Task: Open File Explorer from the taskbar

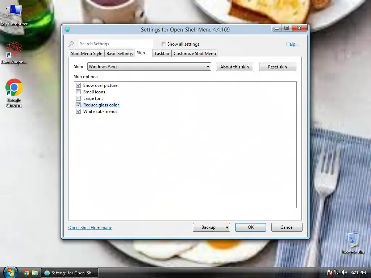Action: [35, 273]
